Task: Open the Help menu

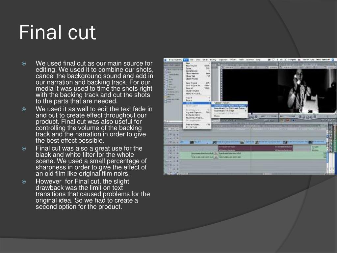Action: point(258,60)
